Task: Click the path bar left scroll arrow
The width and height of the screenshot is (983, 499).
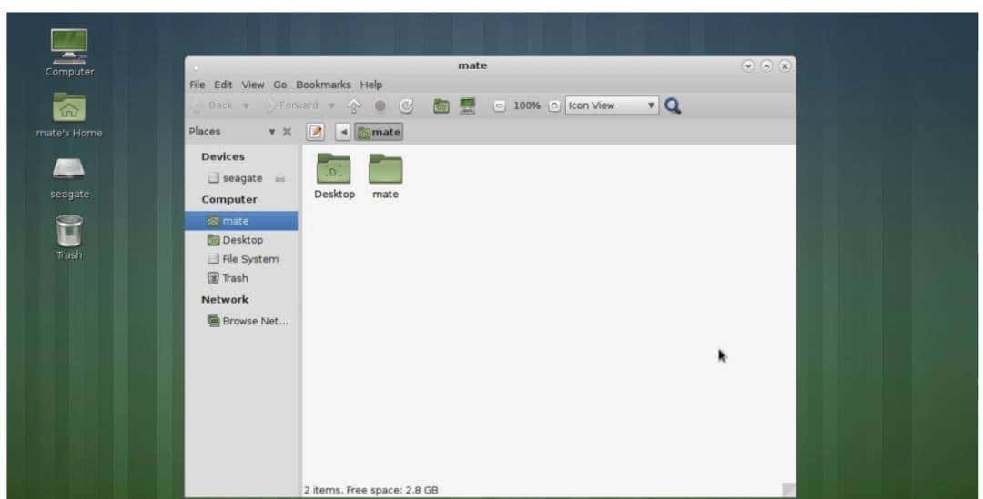Action: tap(343, 132)
